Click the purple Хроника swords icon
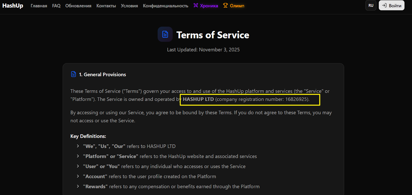This screenshot has width=412, height=195. (x=196, y=5)
